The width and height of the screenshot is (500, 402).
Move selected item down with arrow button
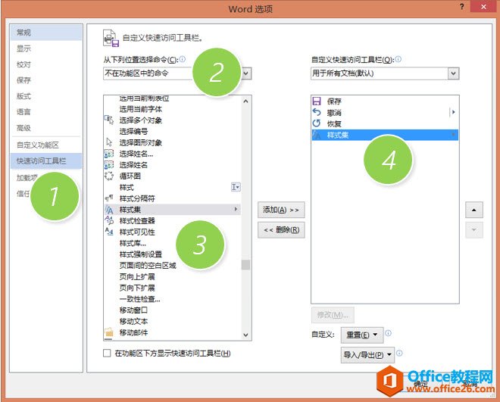[x=473, y=230]
